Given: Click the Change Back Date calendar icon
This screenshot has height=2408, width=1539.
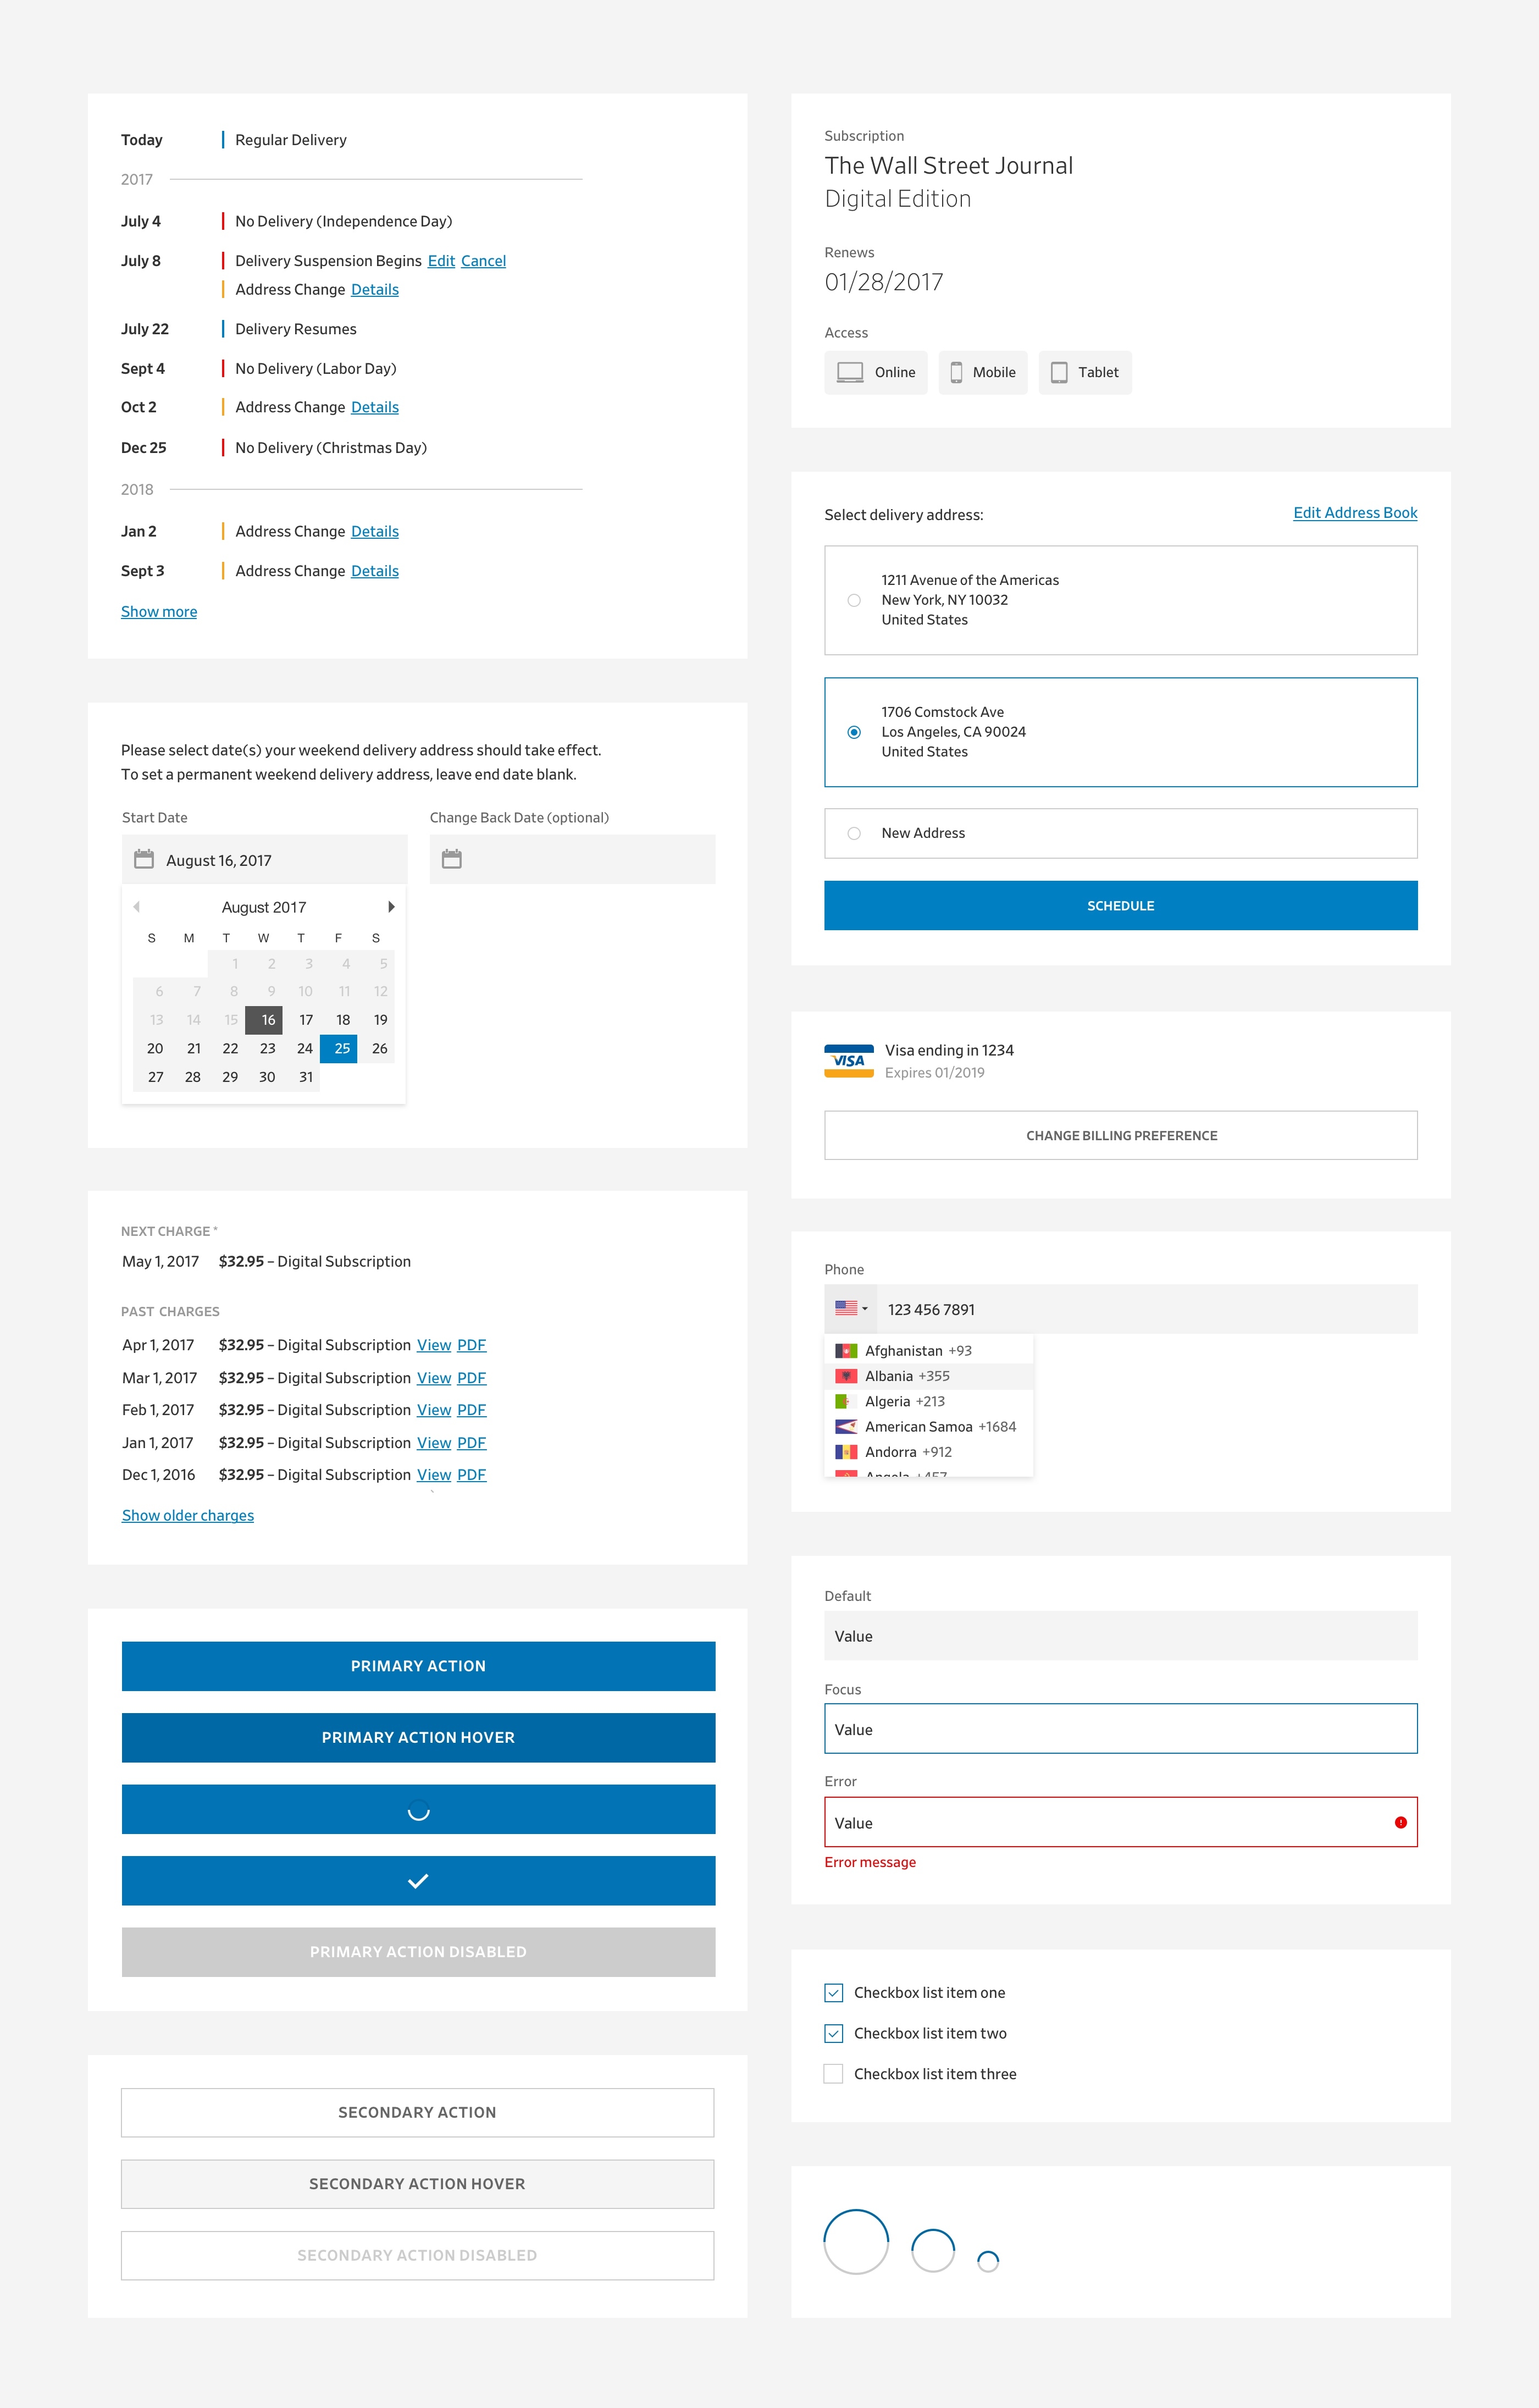Looking at the screenshot, I should pyautogui.click(x=452, y=859).
